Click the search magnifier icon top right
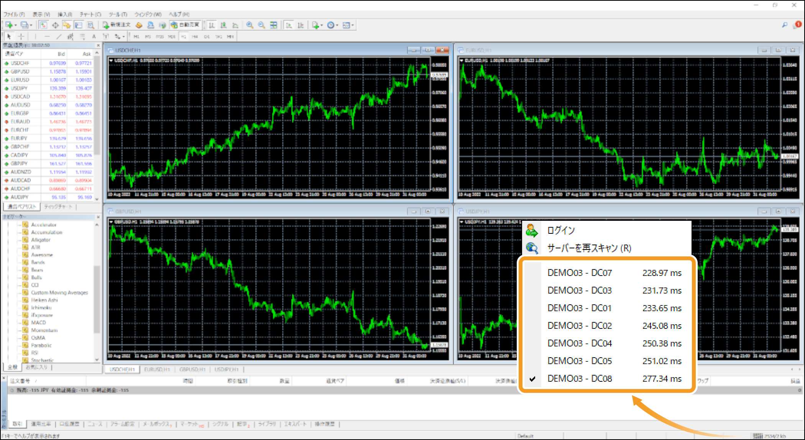This screenshot has height=440, width=805. click(x=784, y=25)
